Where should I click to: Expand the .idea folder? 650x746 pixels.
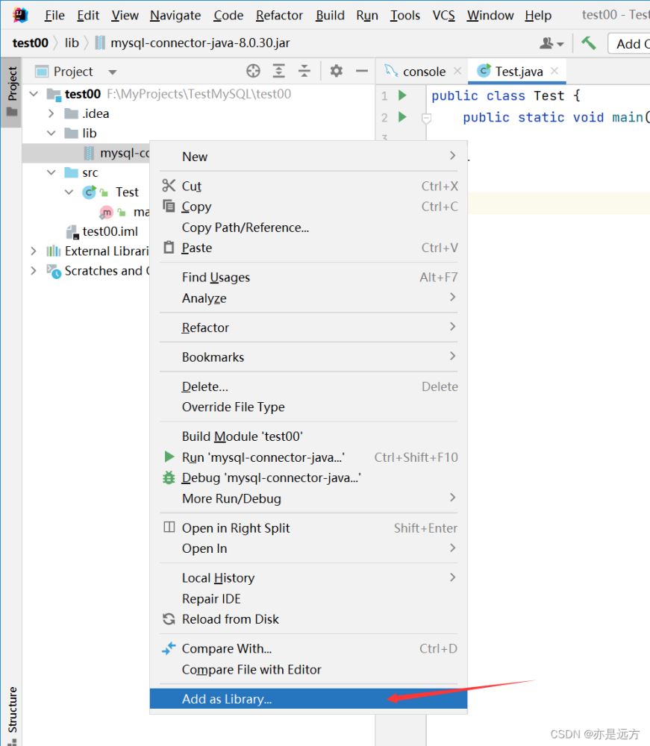pyautogui.click(x=51, y=114)
